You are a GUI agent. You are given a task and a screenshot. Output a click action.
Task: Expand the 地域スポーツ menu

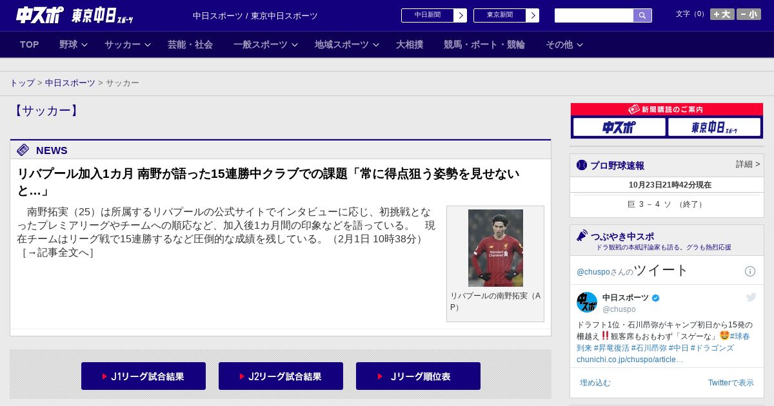click(347, 44)
